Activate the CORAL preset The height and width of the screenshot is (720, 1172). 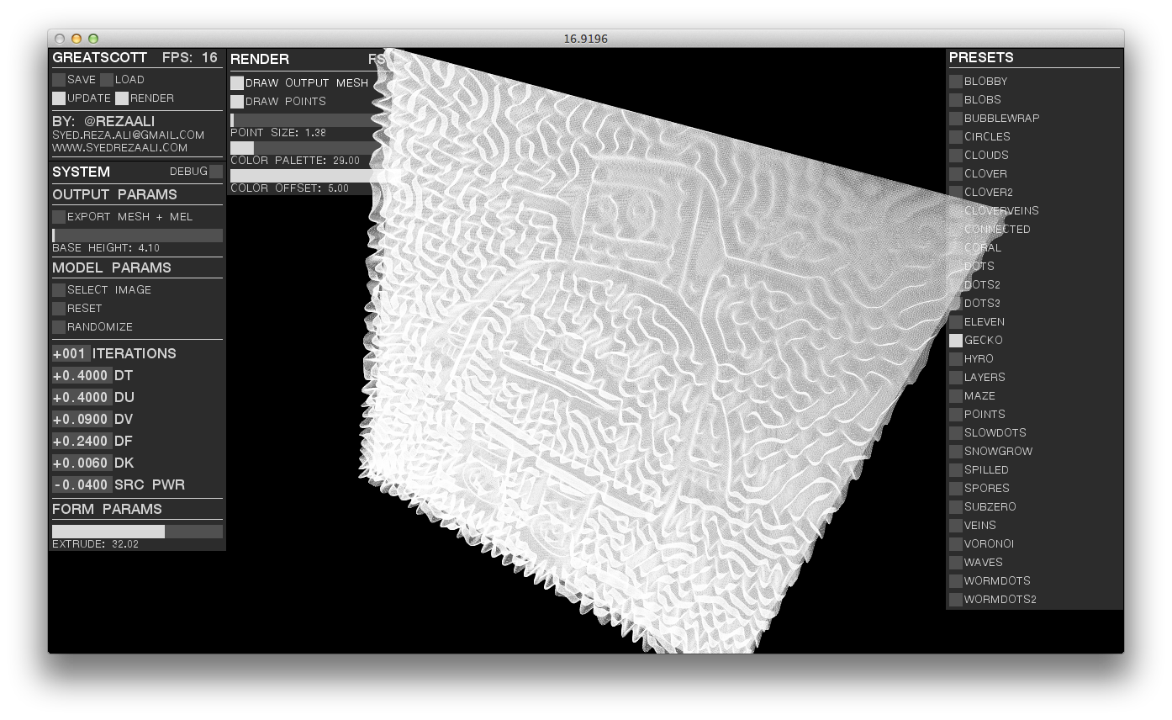(x=956, y=247)
